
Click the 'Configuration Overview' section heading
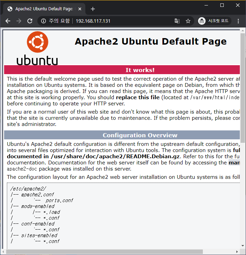tap(140, 135)
